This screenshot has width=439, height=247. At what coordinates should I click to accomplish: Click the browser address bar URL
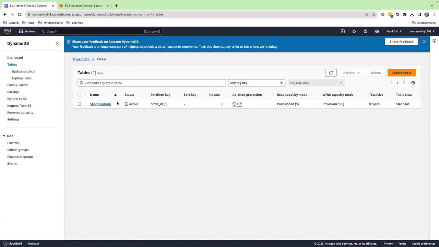98,14
